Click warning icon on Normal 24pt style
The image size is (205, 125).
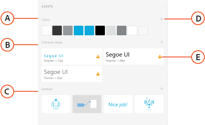[98, 74]
